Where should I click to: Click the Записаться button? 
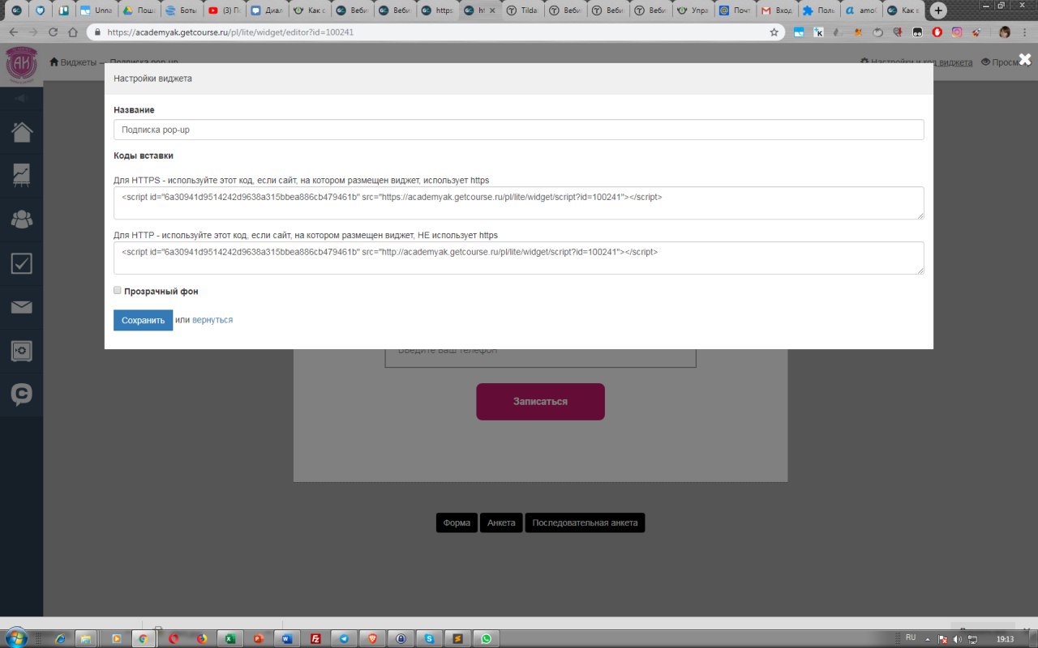tap(540, 402)
